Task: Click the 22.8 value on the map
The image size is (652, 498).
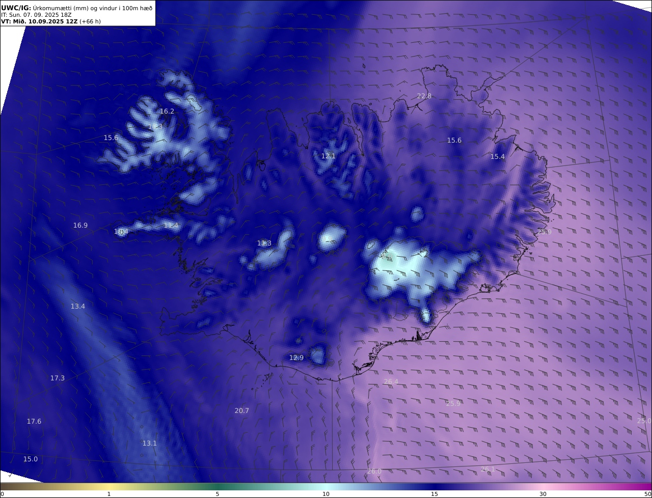Action: (424, 96)
